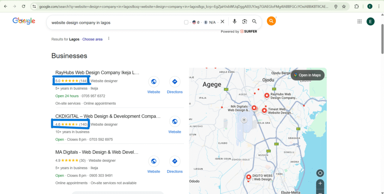Screen dimensions: 384x194
Task: Click the Directions label under MA Digitals
Action: coord(175,171)
